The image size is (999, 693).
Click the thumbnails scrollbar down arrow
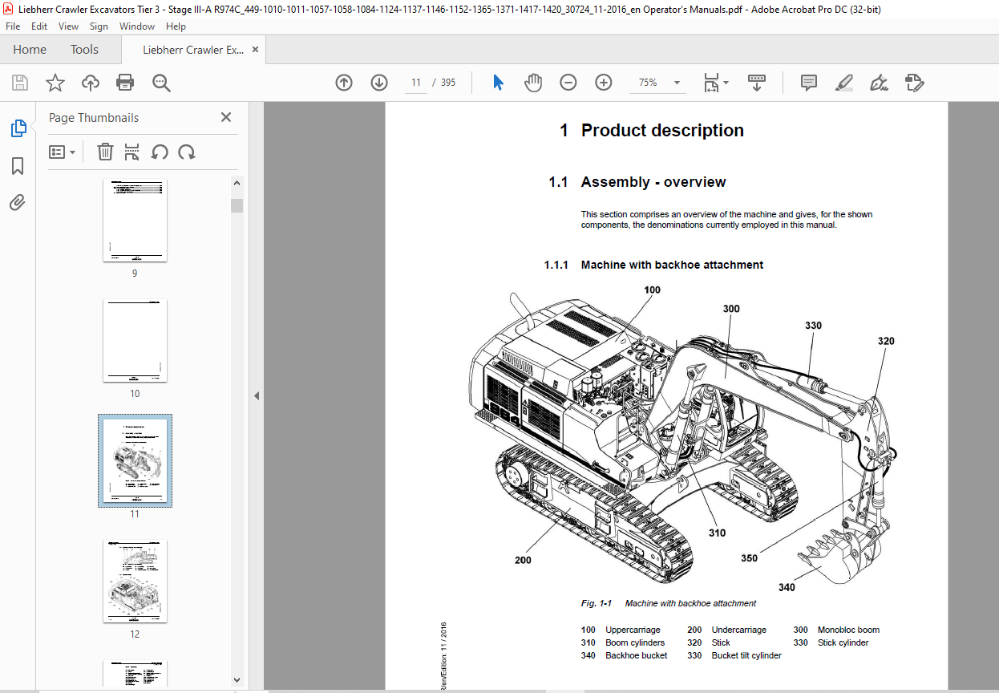click(x=237, y=679)
